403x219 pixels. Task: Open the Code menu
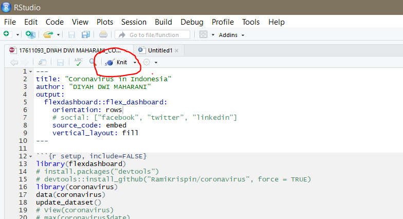coord(54,22)
